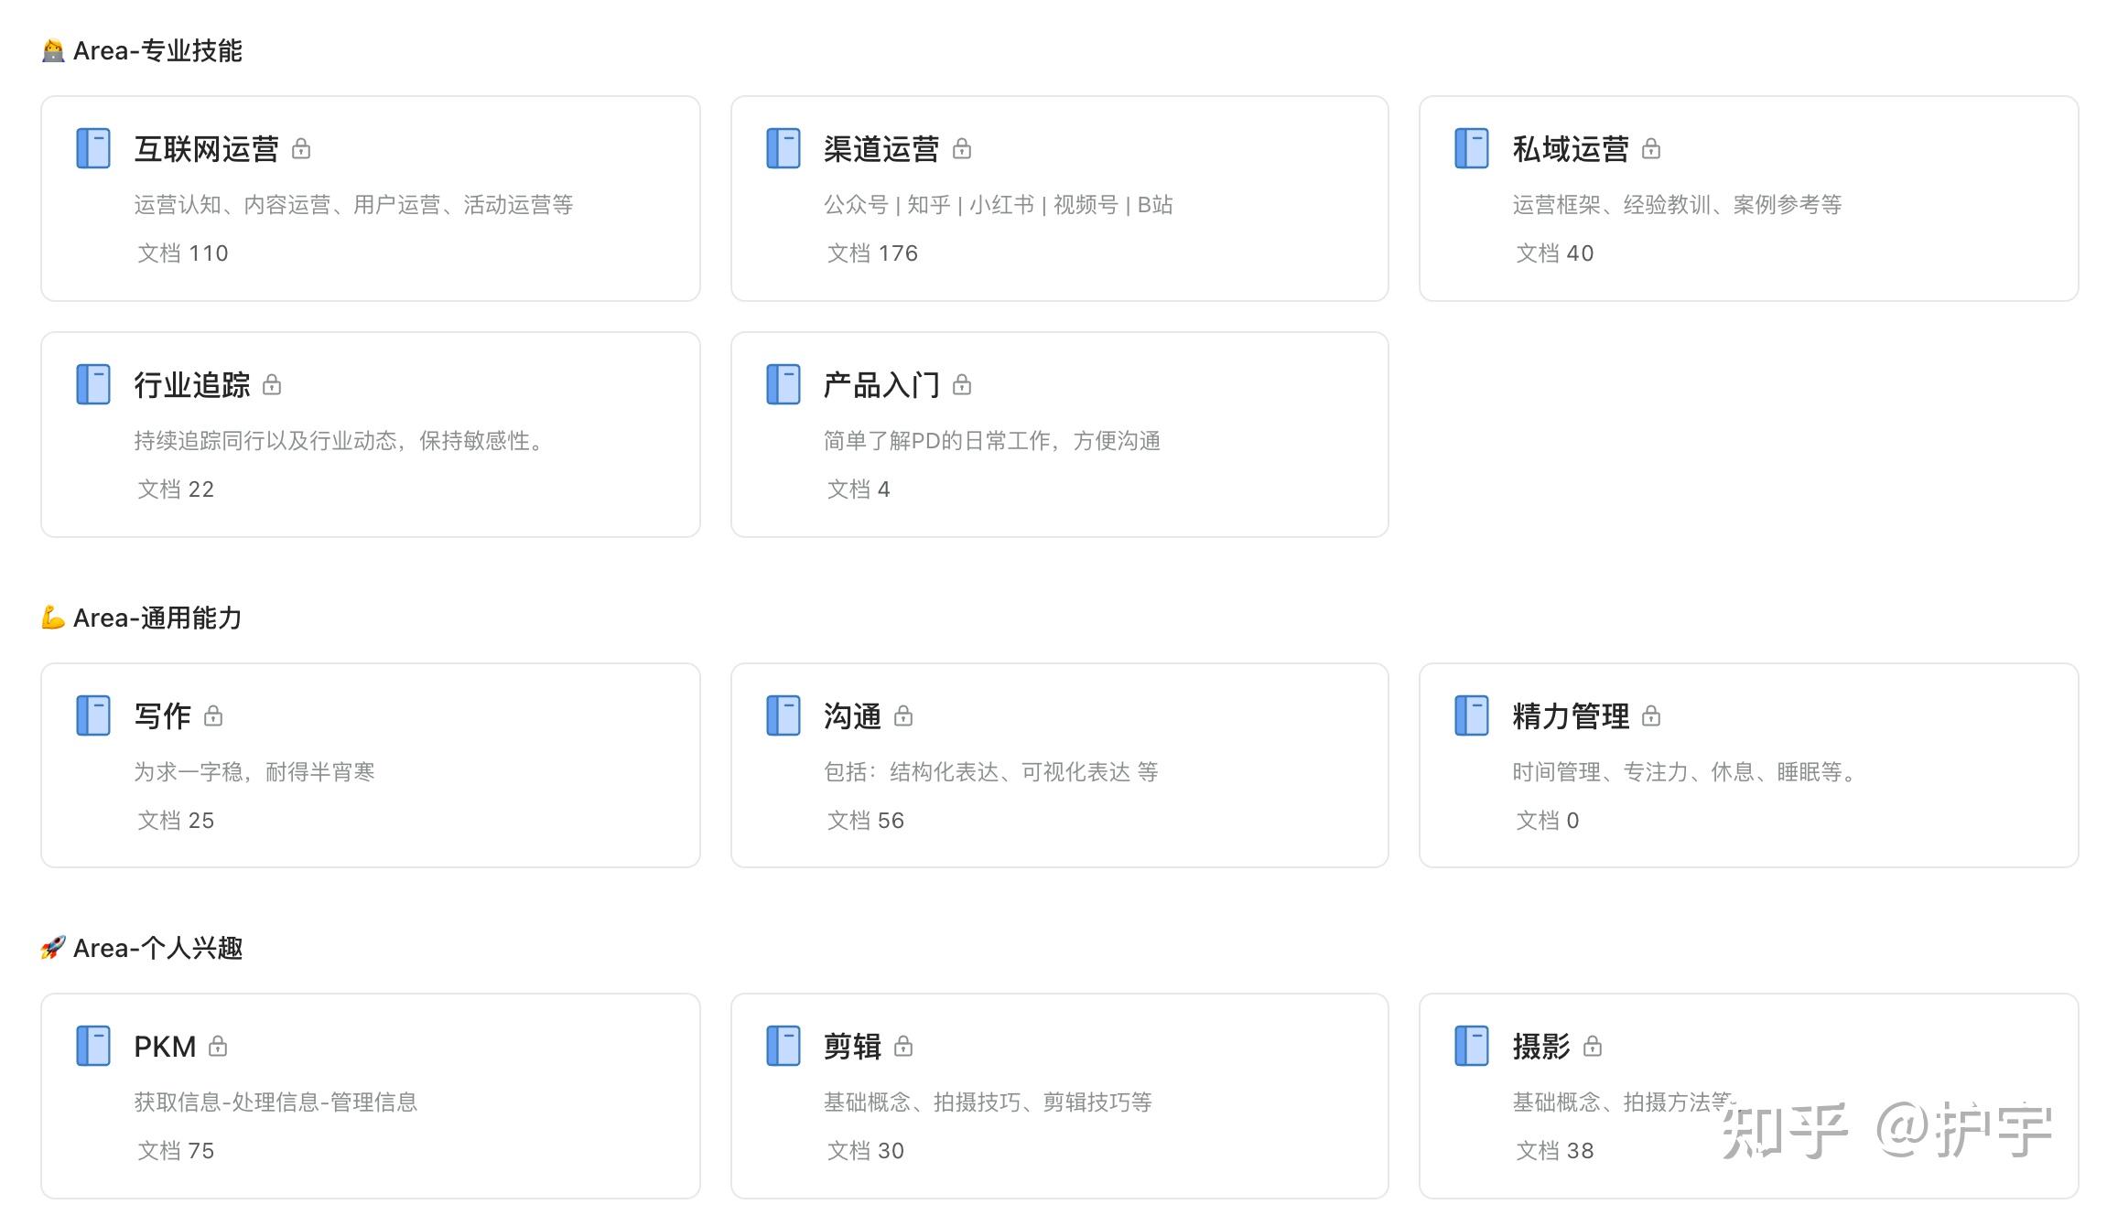Toggle the lock on PKM

pos(217,1046)
